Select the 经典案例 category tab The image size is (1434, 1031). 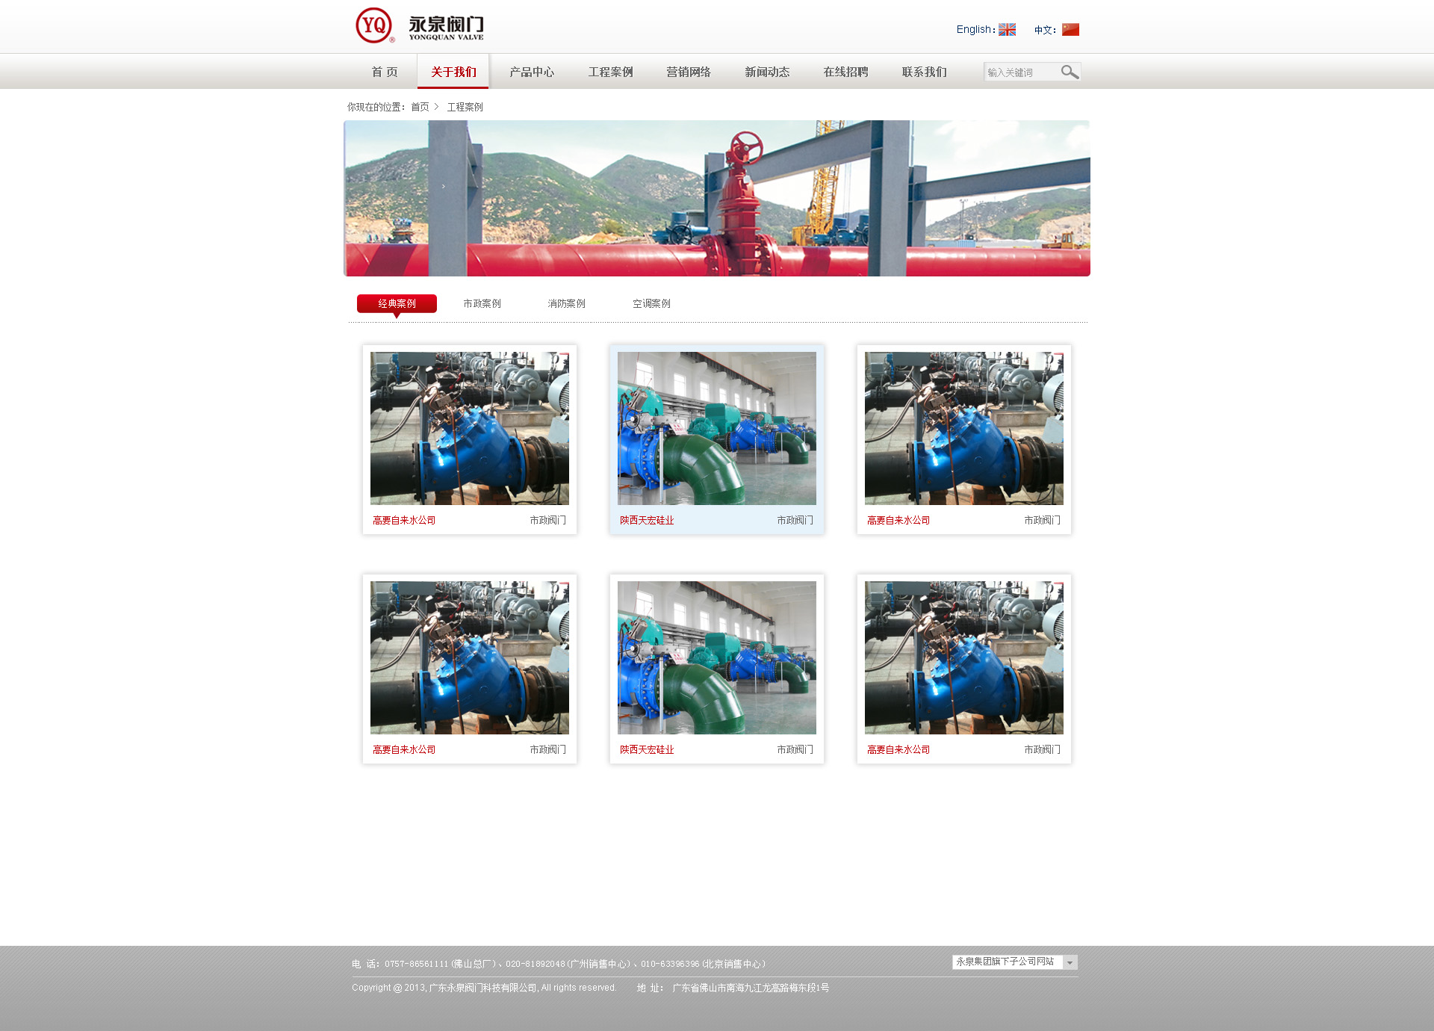397,303
